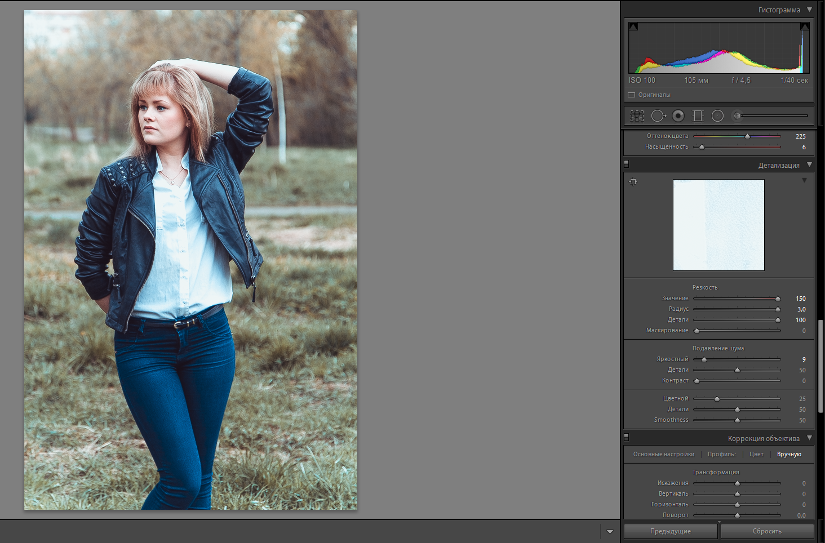Select the Adjustment Brush tool
The height and width of the screenshot is (543, 825).
tap(737, 115)
